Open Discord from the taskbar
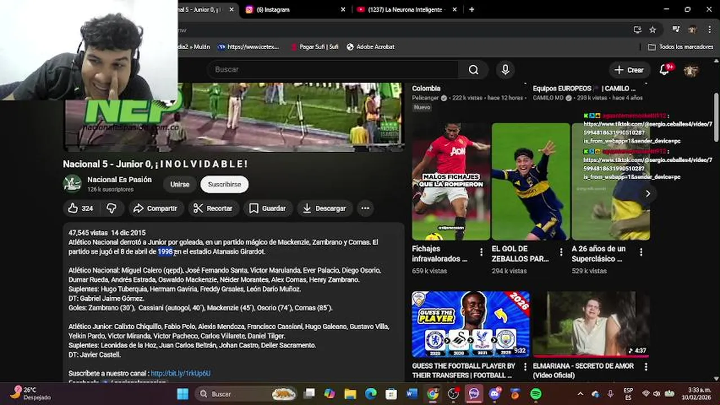The width and height of the screenshot is (720, 405). click(495, 394)
